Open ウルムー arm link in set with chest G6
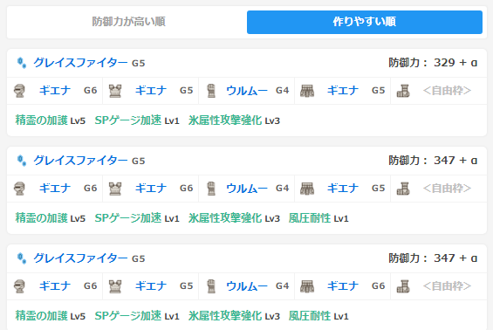This screenshot has height=330, width=493. pos(247,189)
